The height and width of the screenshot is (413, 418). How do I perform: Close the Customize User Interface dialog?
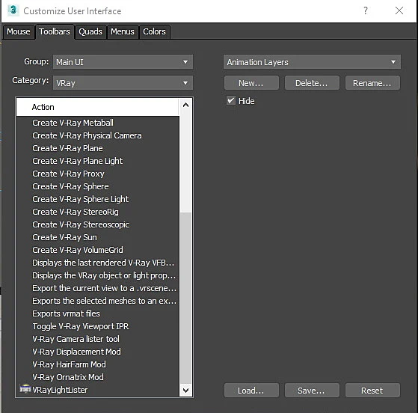tap(399, 10)
